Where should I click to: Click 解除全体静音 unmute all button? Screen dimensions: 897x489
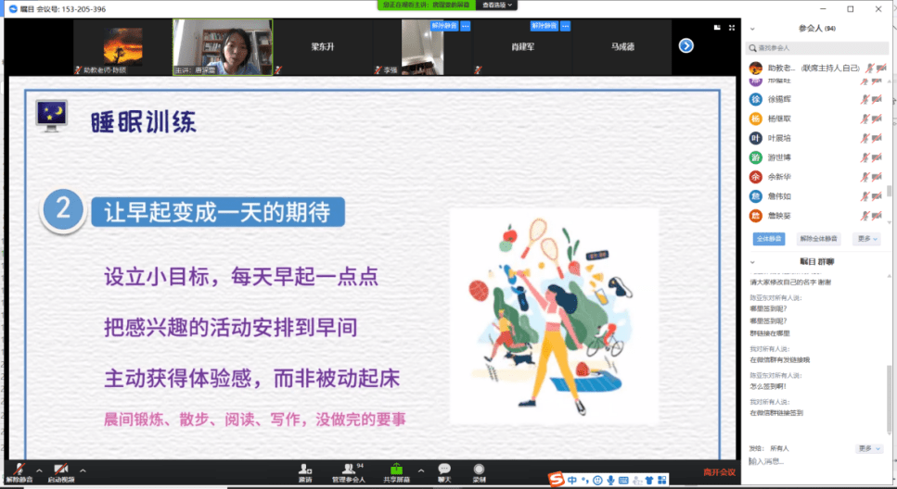(818, 239)
